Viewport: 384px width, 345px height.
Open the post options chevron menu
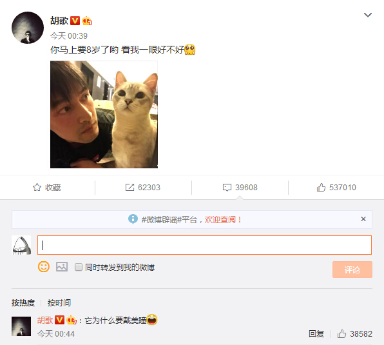click(368, 15)
